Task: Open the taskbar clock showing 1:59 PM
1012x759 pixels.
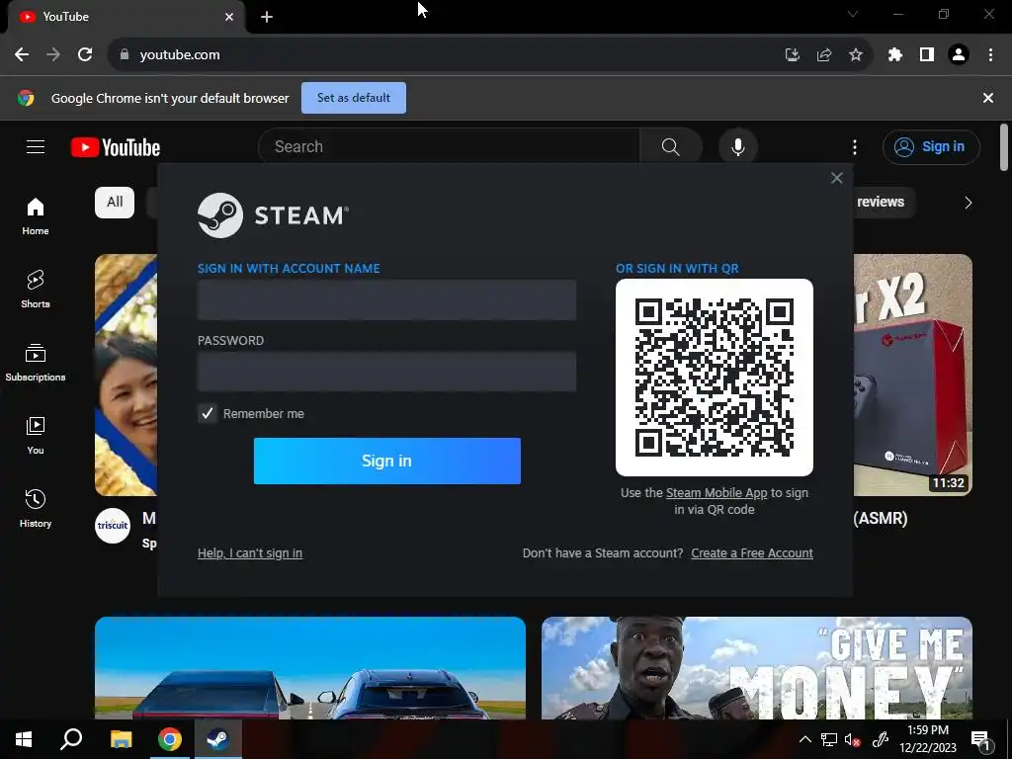Action: [x=928, y=739]
